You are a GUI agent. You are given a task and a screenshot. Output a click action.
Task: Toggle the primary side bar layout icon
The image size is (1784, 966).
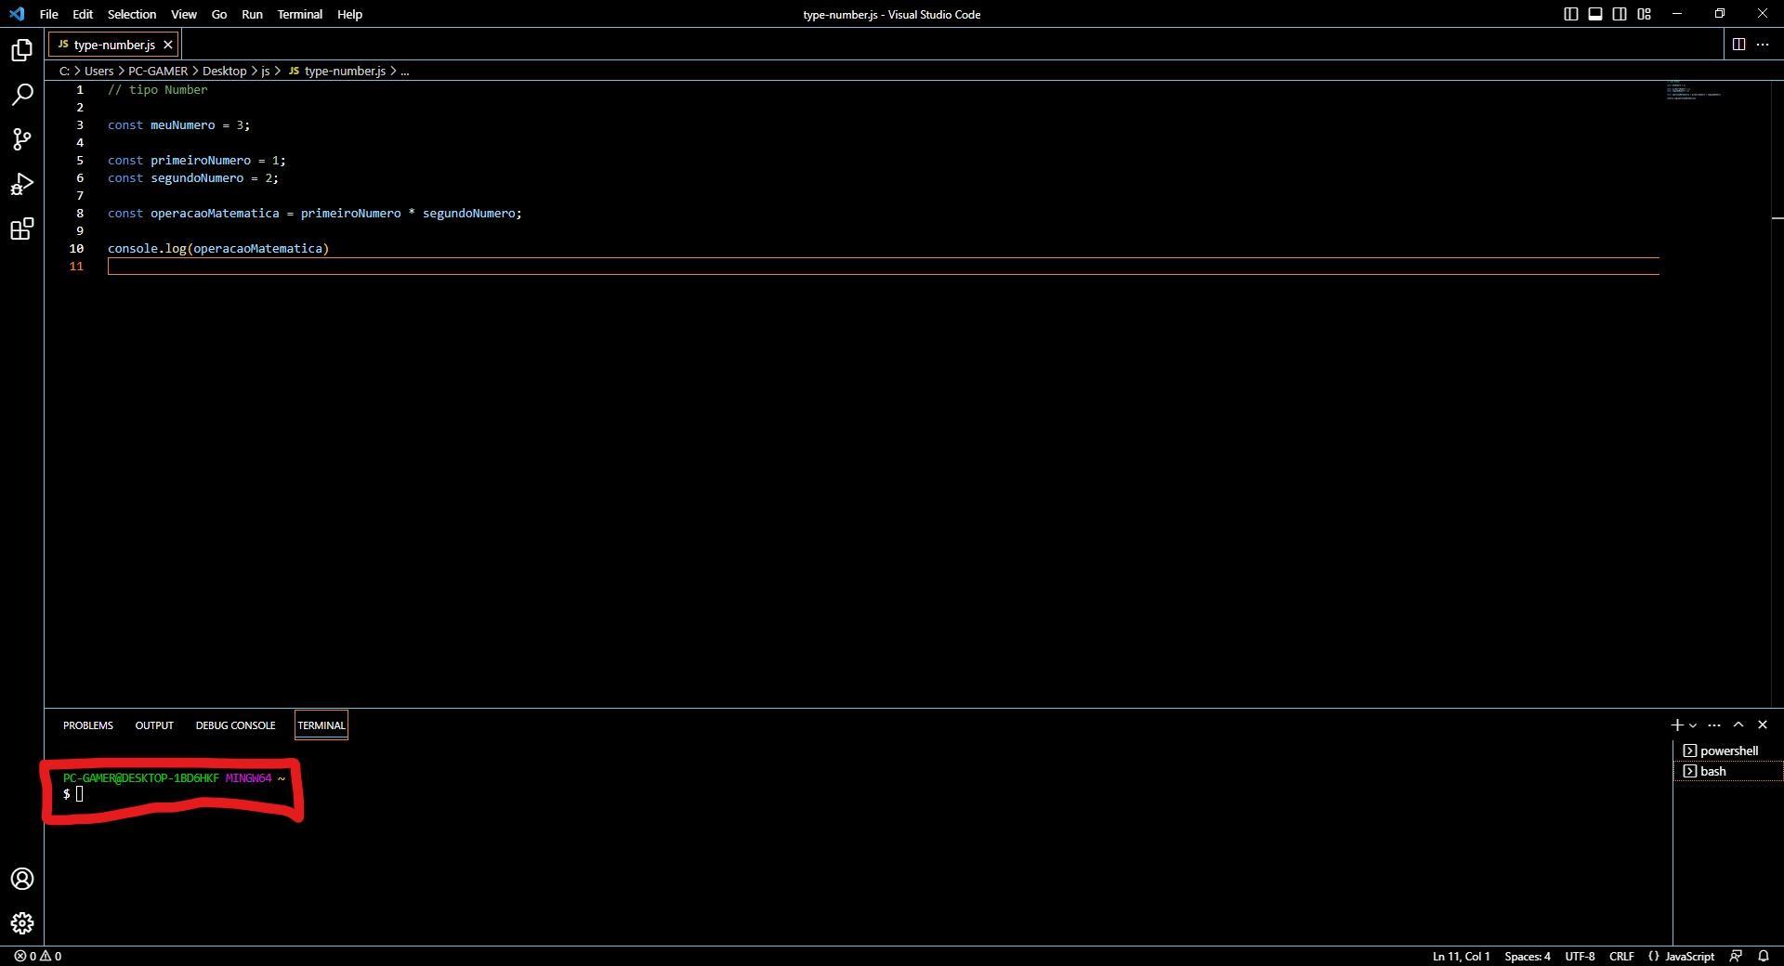coord(1571,14)
